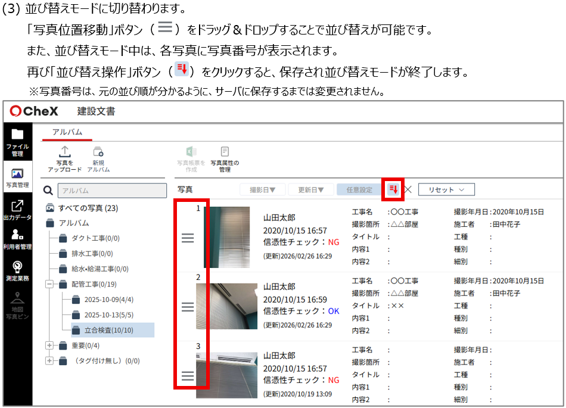Expand the 重要 album tree node

tap(50, 345)
